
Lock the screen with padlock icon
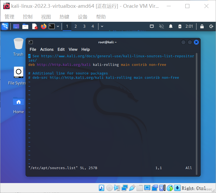[202, 26]
